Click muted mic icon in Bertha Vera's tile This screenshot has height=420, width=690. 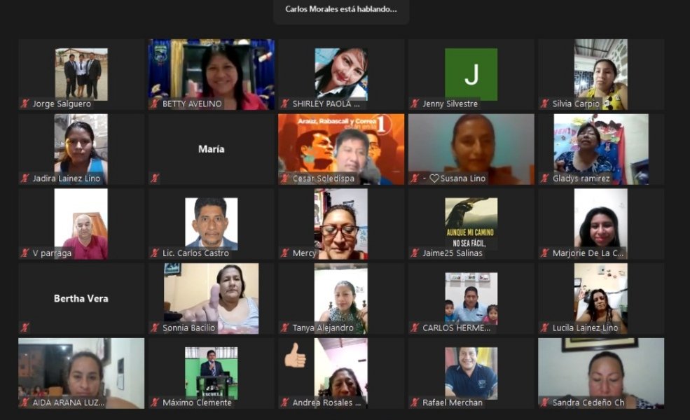[25, 328]
